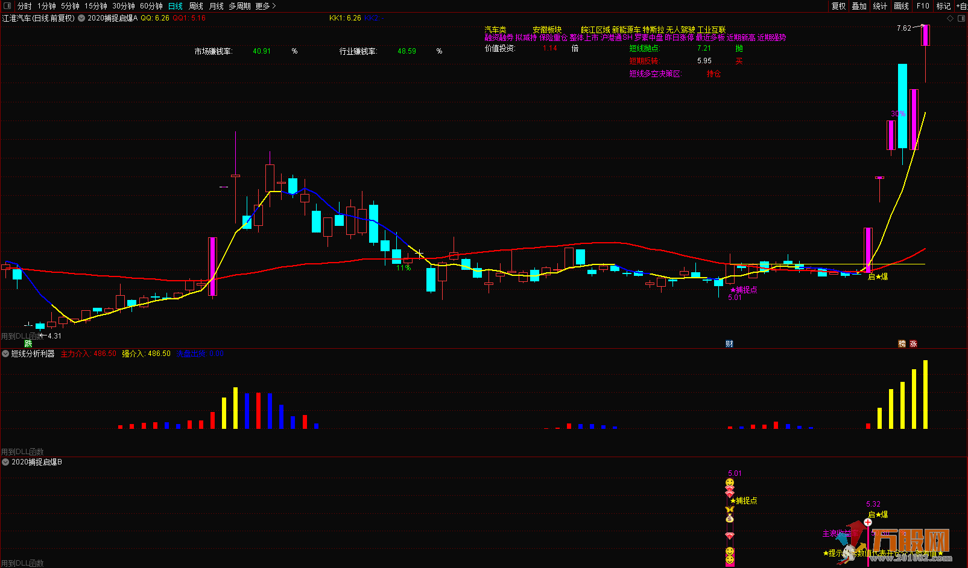Click the top smiley face under 5.01
This screenshot has height=568, width=968.
[730, 482]
